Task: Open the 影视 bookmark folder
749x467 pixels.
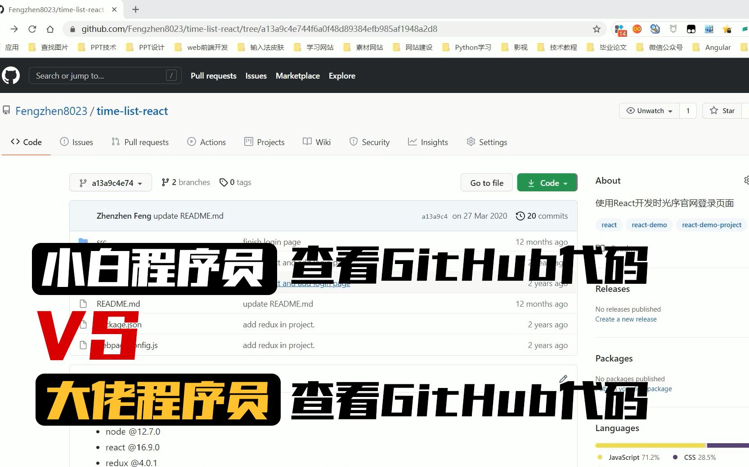Action: pyautogui.click(x=514, y=47)
